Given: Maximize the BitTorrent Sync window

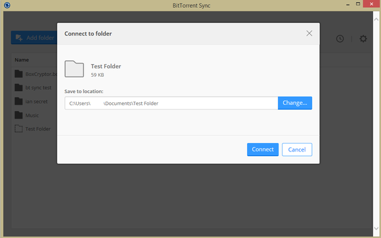Looking at the screenshot, I should point(357,4).
